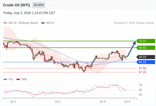Click the Jul 3 date axis label

(x=102, y=101)
